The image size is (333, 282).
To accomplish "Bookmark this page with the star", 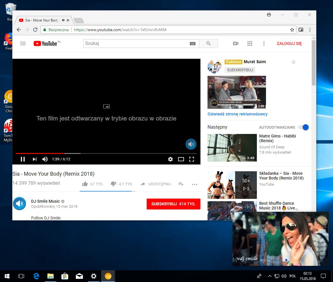I will coord(292,30).
